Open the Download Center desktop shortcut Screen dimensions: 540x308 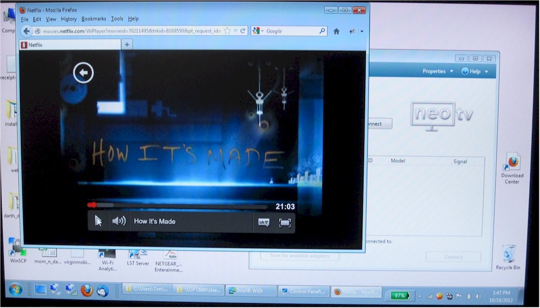pos(512,168)
